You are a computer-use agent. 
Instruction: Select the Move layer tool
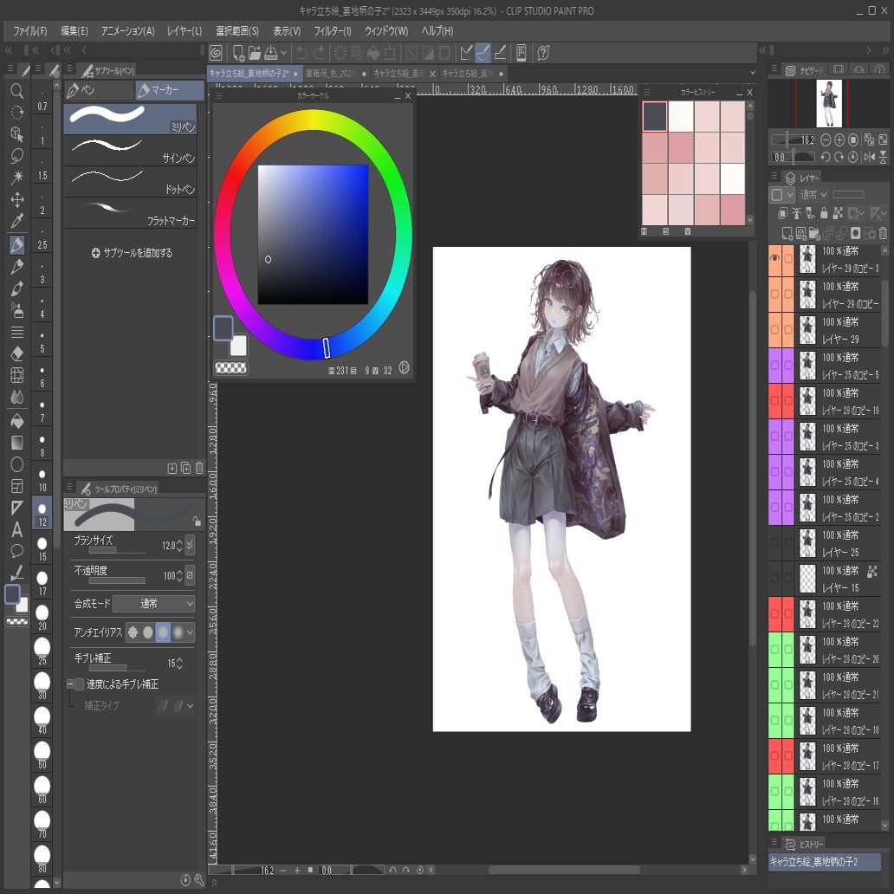(17, 199)
